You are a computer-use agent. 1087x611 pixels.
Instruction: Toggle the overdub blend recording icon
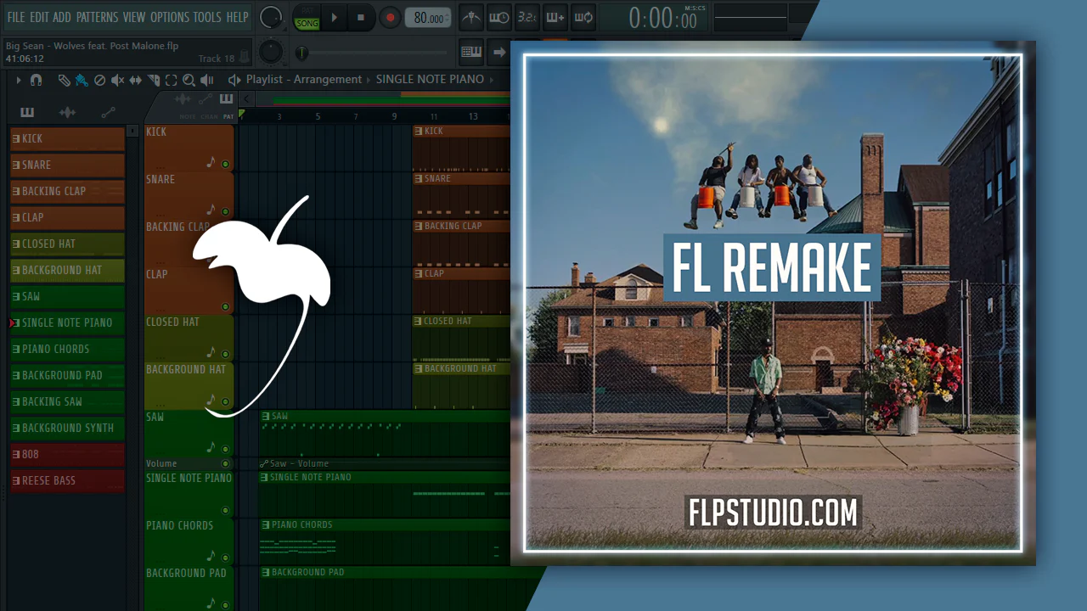click(x=555, y=17)
